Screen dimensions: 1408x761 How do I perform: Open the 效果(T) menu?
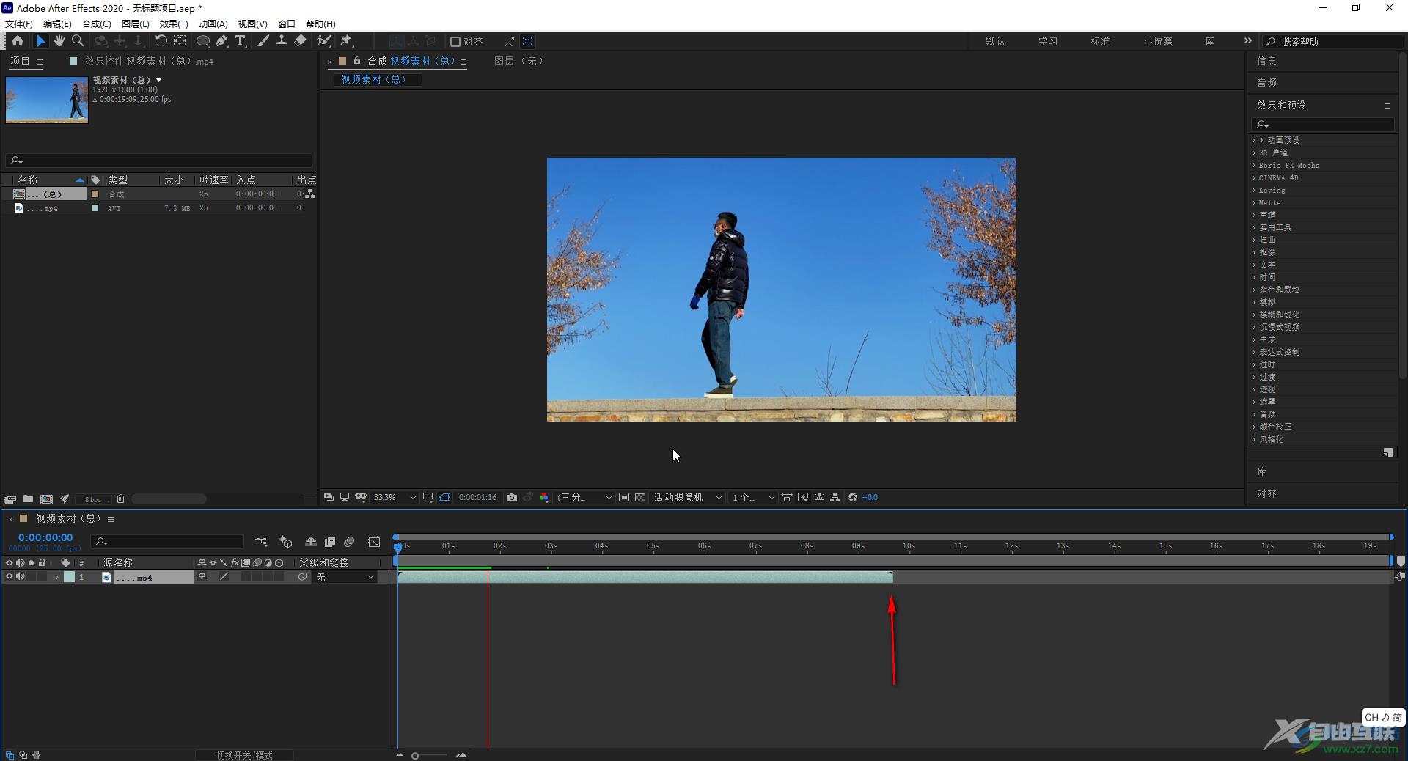174,24
